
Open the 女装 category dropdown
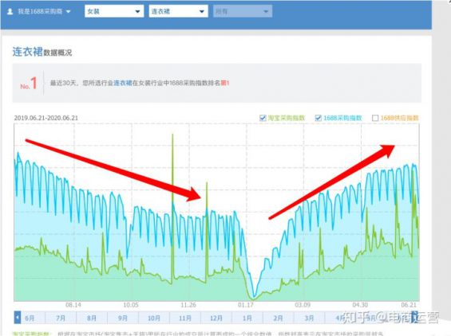114,11
